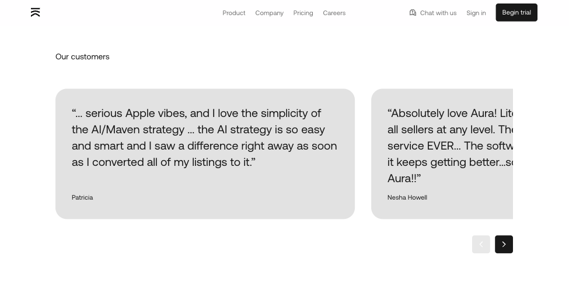Click the chat bubble icon in header

click(x=413, y=13)
